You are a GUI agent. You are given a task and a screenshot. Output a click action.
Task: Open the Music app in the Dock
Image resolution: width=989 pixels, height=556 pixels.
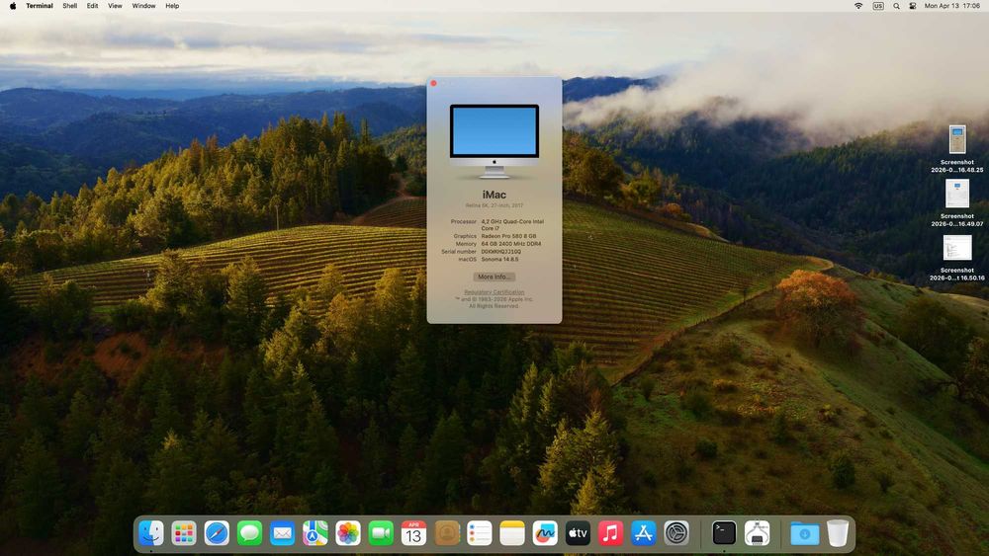pyautogui.click(x=610, y=534)
